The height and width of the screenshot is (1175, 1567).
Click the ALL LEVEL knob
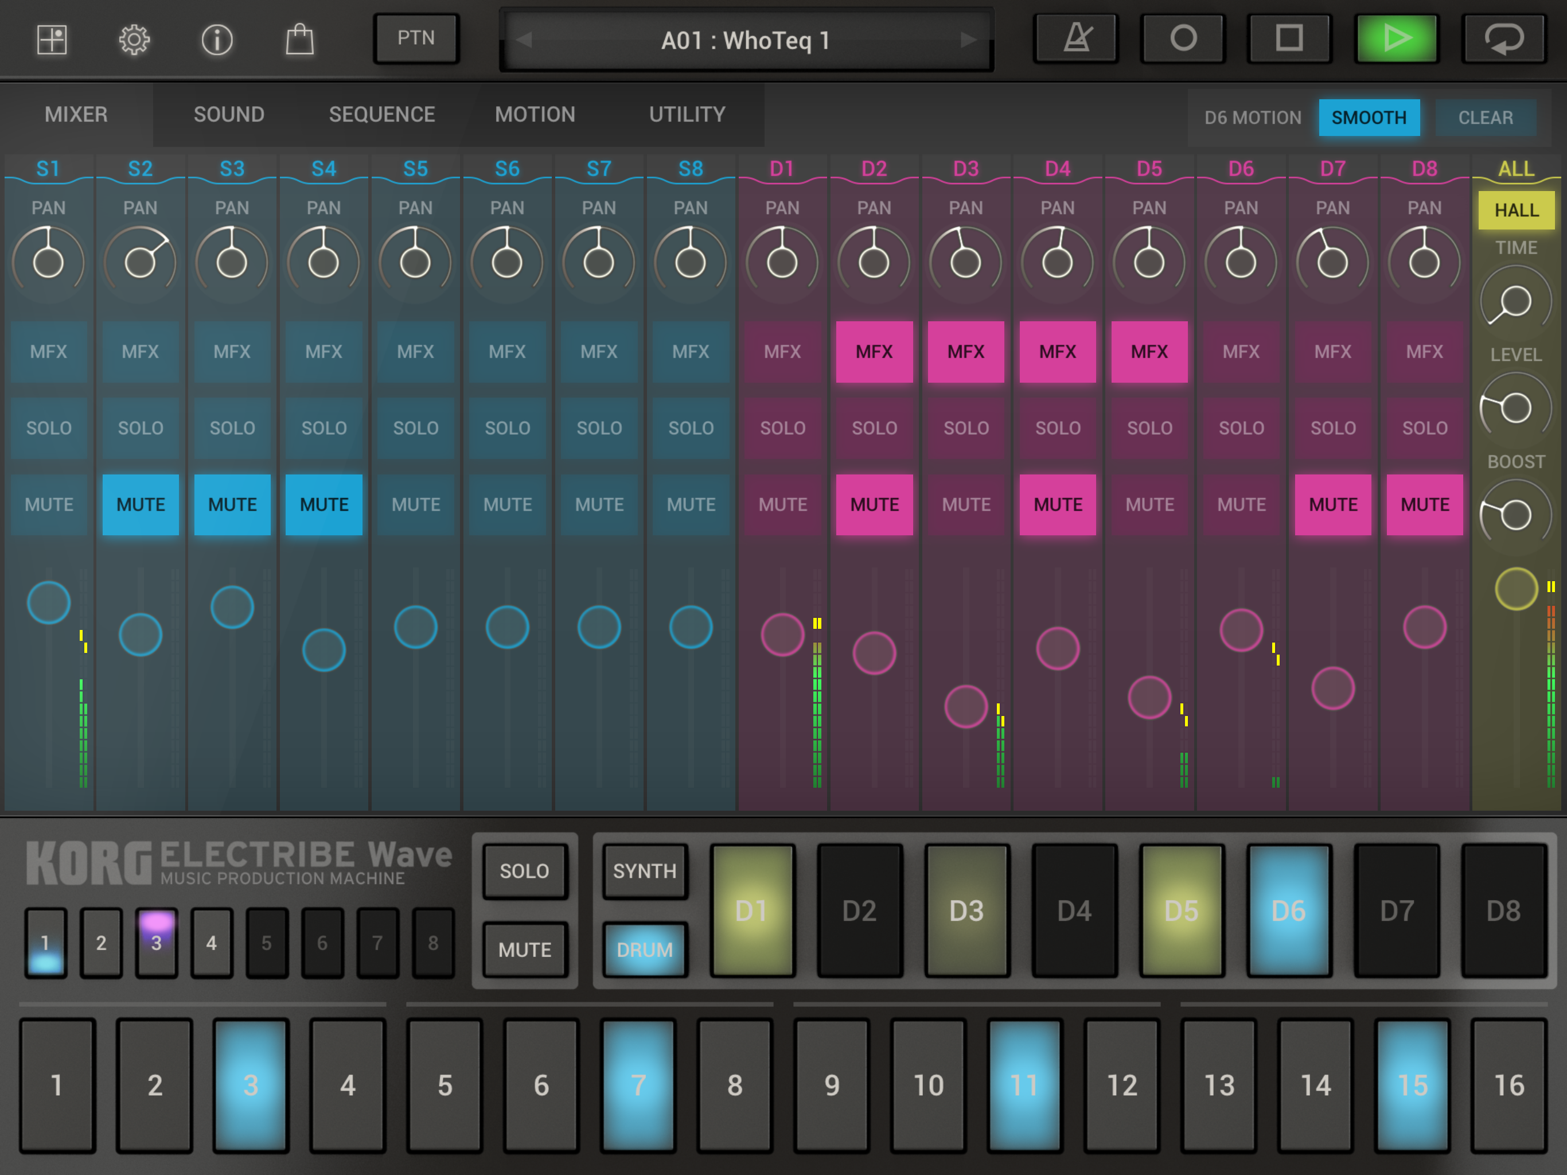pyautogui.click(x=1516, y=408)
